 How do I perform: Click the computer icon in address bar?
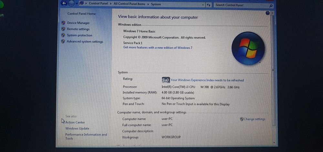(81, 3)
